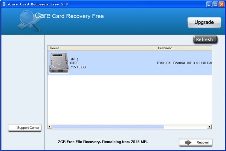The width and height of the screenshot is (226, 151).
Task: Minimize the iCare Card Recovery window
Action: (x=209, y=4)
